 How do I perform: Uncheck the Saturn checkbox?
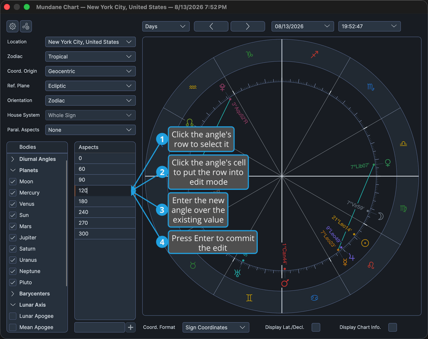[13, 248]
